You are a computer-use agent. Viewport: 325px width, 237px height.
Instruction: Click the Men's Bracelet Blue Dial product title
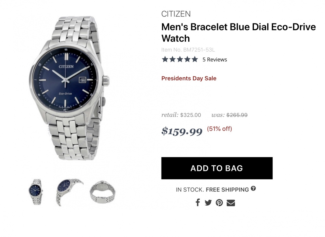coord(238,32)
